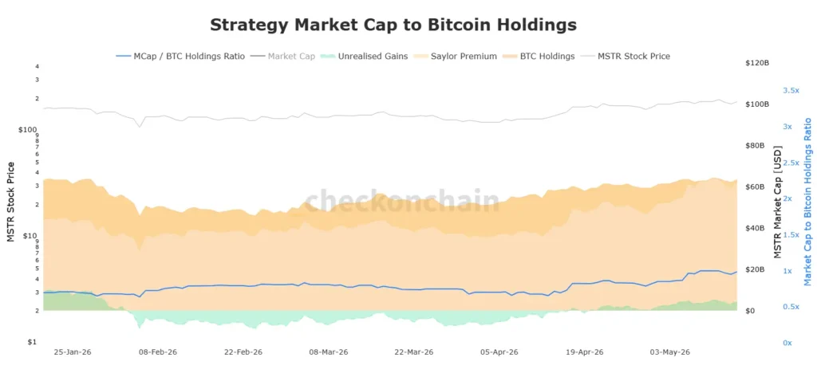Toggle the BTC Holdings legend item
The width and height of the screenshot is (817, 377).
click(539, 57)
